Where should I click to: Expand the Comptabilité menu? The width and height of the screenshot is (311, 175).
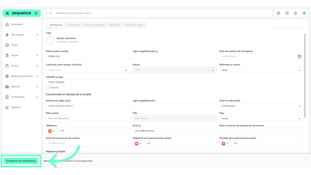click(37, 97)
